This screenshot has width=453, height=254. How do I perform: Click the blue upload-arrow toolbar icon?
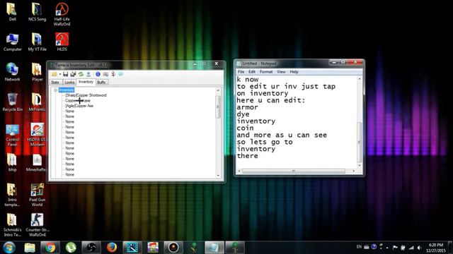(88, 74)
